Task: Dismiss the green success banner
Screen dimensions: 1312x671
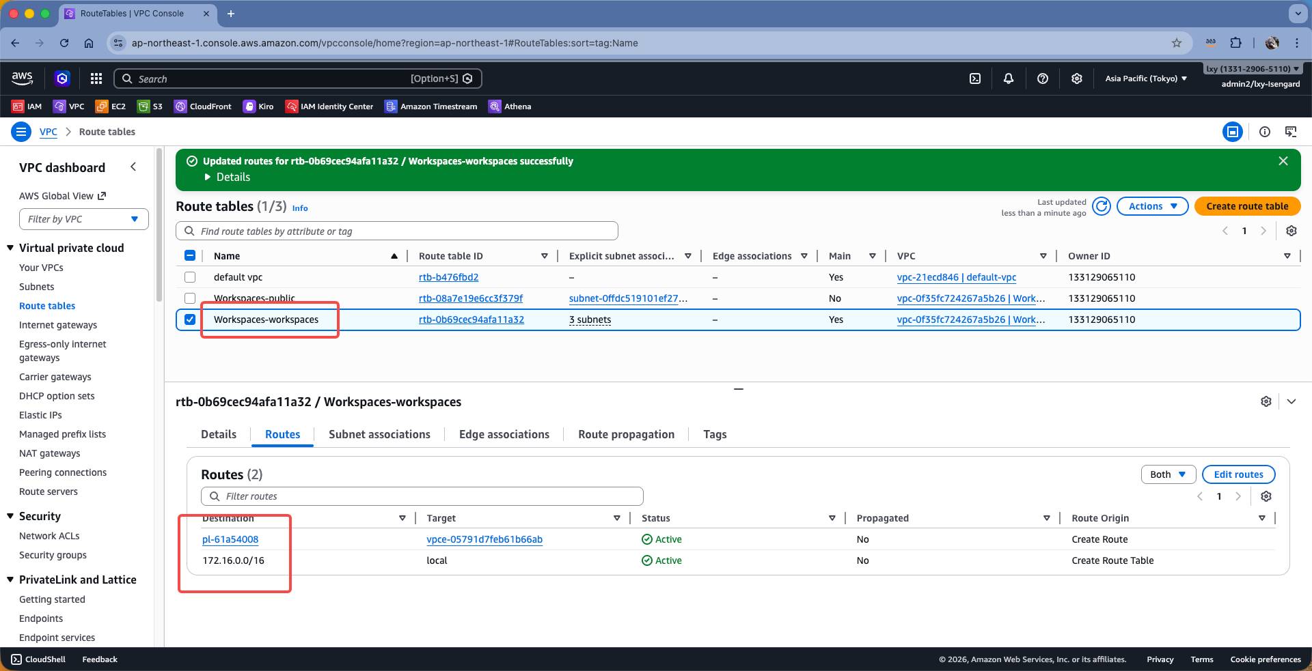Action: point(1283,161)
